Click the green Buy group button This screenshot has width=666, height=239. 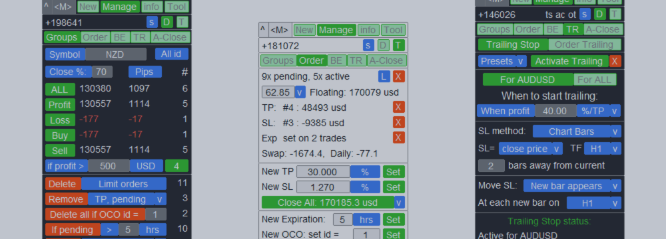(60, 135)
